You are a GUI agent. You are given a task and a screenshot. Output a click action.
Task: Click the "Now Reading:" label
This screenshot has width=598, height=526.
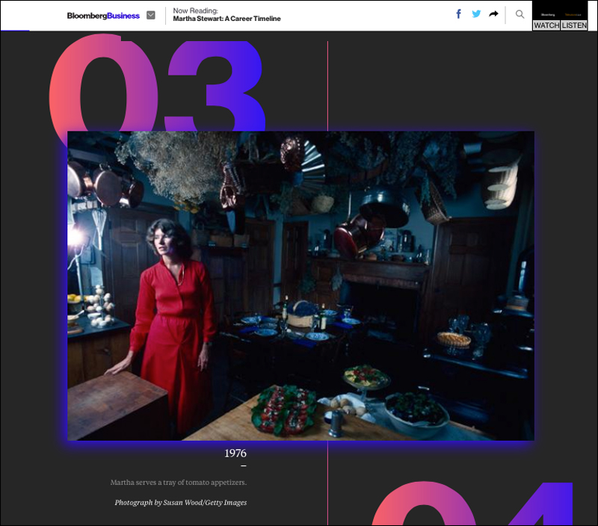(195, 11)
